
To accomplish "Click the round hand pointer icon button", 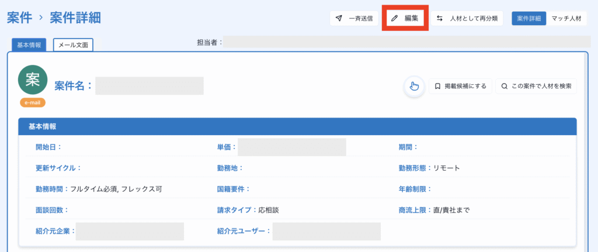I will (x=414, y=87).
